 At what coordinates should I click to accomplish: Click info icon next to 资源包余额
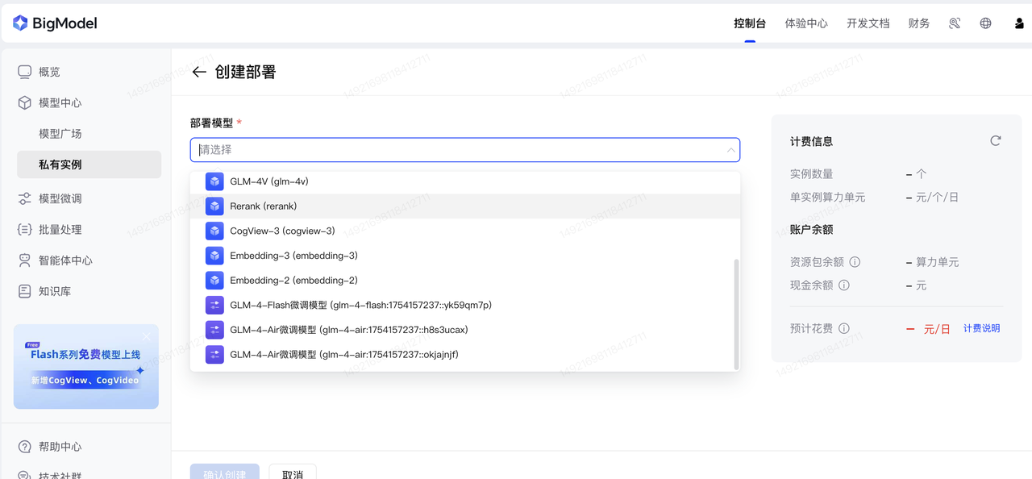pos(855,262)
